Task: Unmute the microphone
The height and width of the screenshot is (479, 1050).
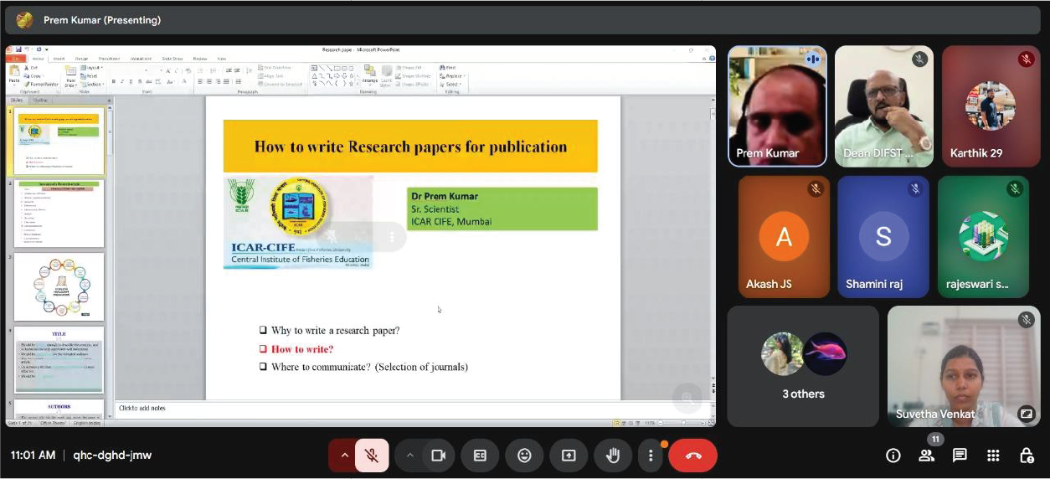Action: 371,456
